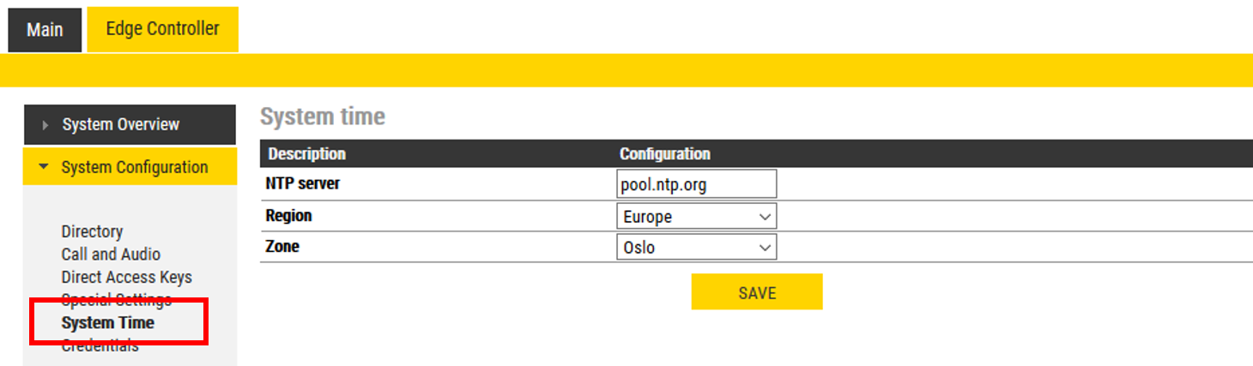Click the Configuration column header
Image resolution: width=1253 pixels, height=366 pixels.
point(664,154)
